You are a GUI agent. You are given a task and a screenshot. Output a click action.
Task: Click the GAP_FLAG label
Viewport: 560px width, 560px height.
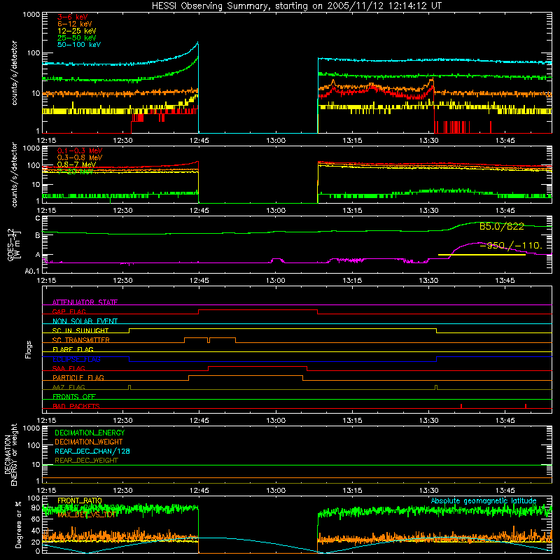pyautogui.click(x=69, y=311)
